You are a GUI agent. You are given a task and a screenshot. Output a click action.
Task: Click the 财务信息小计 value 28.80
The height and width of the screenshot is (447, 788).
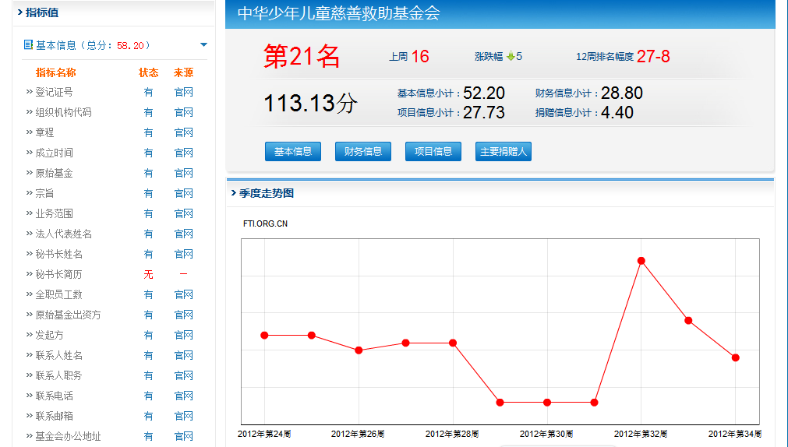(x=622, y=93)
